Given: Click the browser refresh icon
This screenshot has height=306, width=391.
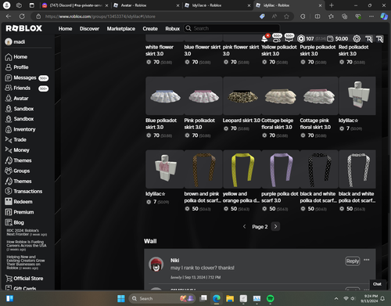Looking at the screenshot, I should (22, 16).
